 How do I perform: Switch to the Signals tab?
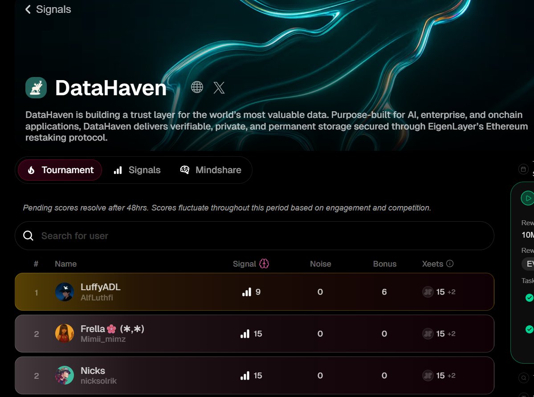click(137, 170)
